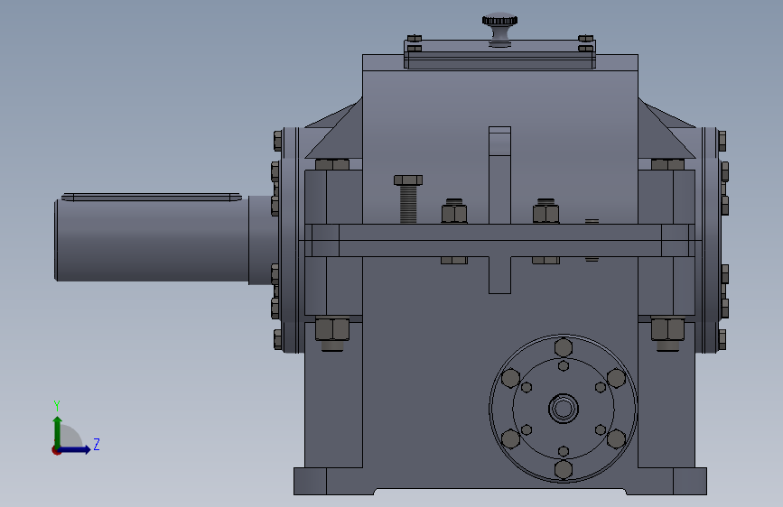Click the red origin ball of the triad
The height and width of the screenshot is (507, 783).
(56, 450)
